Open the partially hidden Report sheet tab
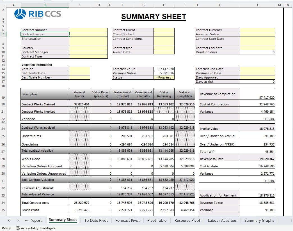 (x=36, y=220)
